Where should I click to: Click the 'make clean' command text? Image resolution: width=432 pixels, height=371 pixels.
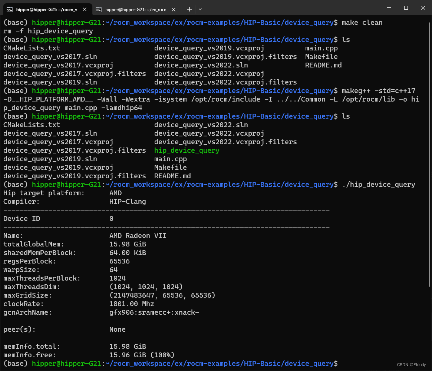tap(362, 23)
